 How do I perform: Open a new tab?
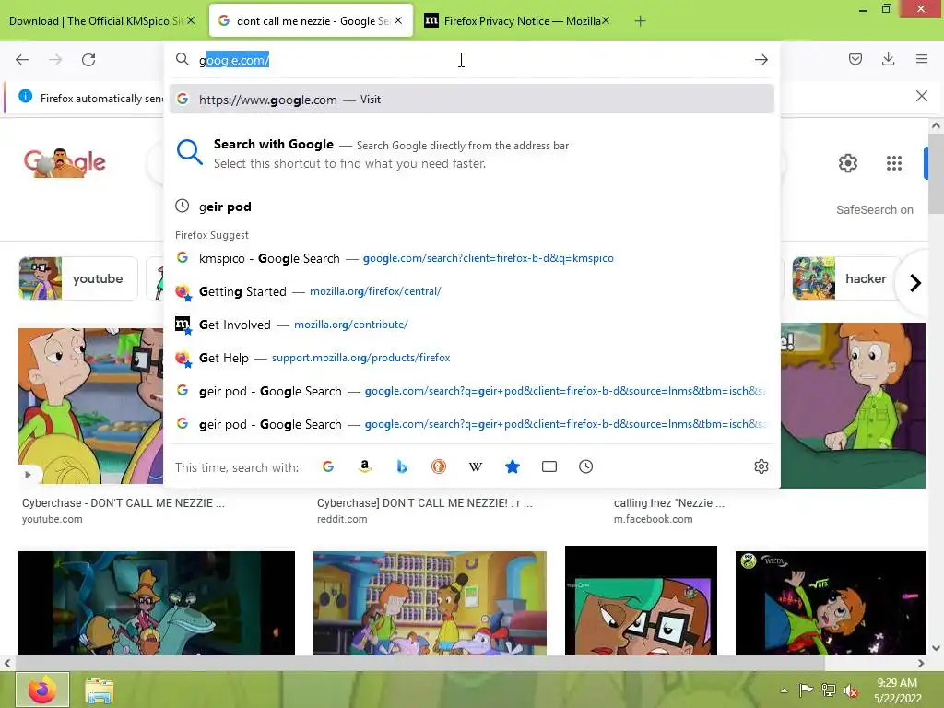click(x=640, y=21)
